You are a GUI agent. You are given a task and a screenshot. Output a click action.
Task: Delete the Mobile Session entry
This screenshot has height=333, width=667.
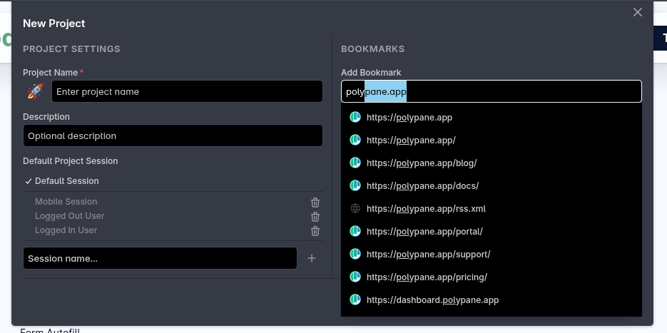point(315,202)
